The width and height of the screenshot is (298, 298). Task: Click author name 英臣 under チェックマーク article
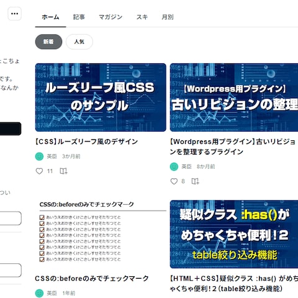coord(52,293)
